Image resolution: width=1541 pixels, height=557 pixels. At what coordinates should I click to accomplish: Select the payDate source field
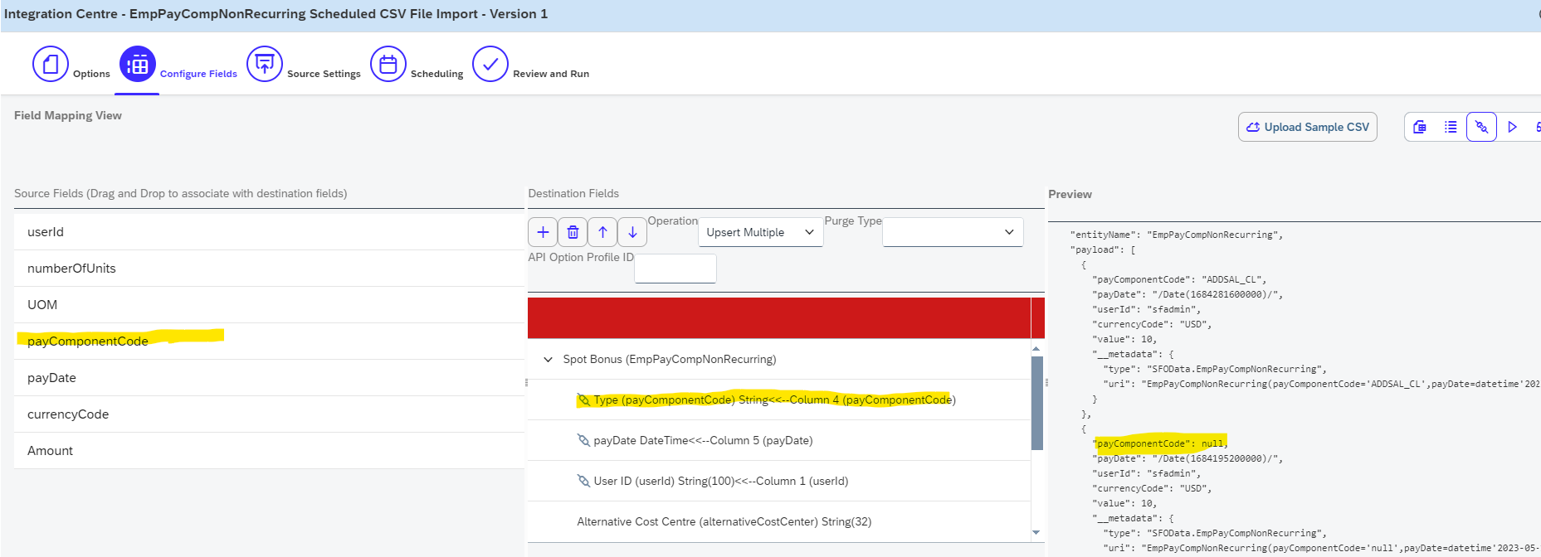coord(269,378)
